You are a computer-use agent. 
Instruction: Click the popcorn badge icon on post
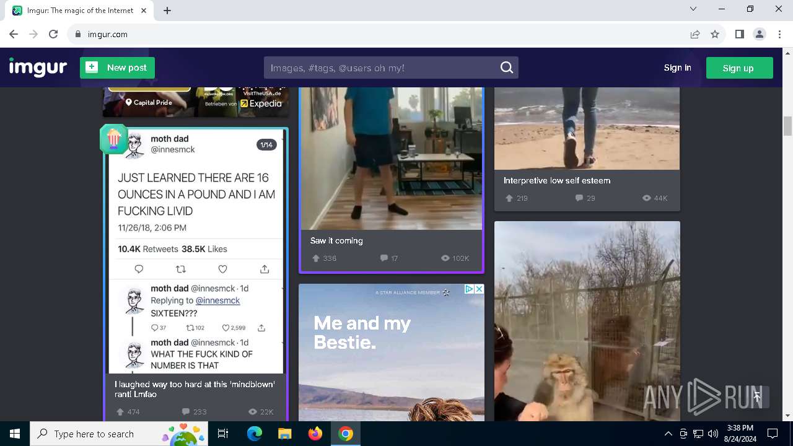point(114,139)
